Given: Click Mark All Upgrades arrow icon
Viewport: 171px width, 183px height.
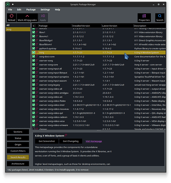Looking at the screenshot, I should pos(27,16).
